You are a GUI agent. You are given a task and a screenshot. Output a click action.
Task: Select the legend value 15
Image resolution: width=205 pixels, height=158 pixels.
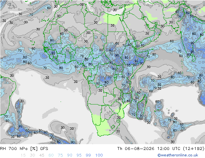pos(23,155)
